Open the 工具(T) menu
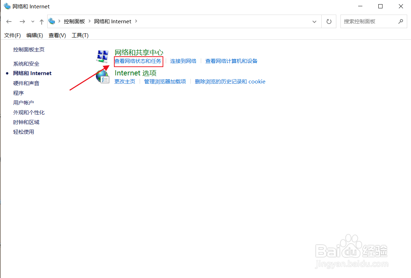 click(x=80, y=35)
